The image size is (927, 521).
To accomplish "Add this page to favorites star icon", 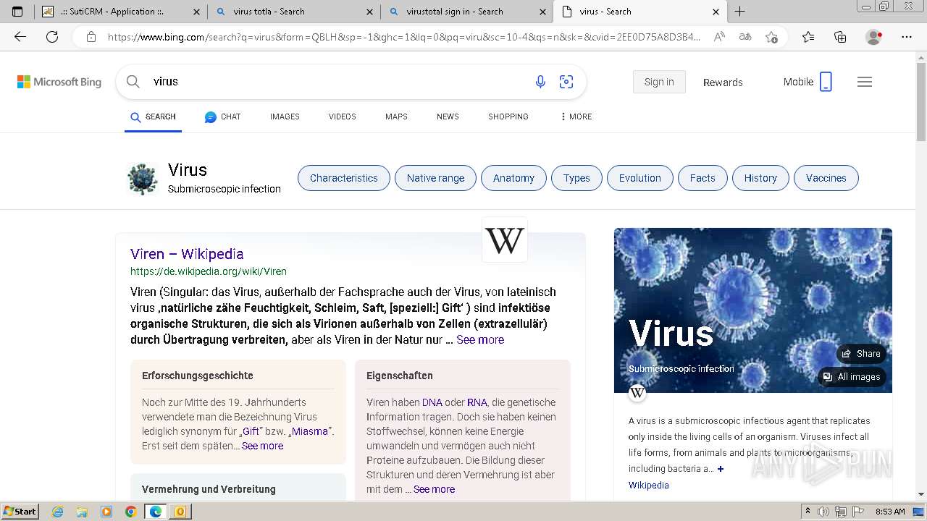I will click(771, 37).
